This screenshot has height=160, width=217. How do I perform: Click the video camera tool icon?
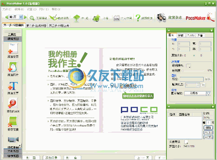pos(13,139)
